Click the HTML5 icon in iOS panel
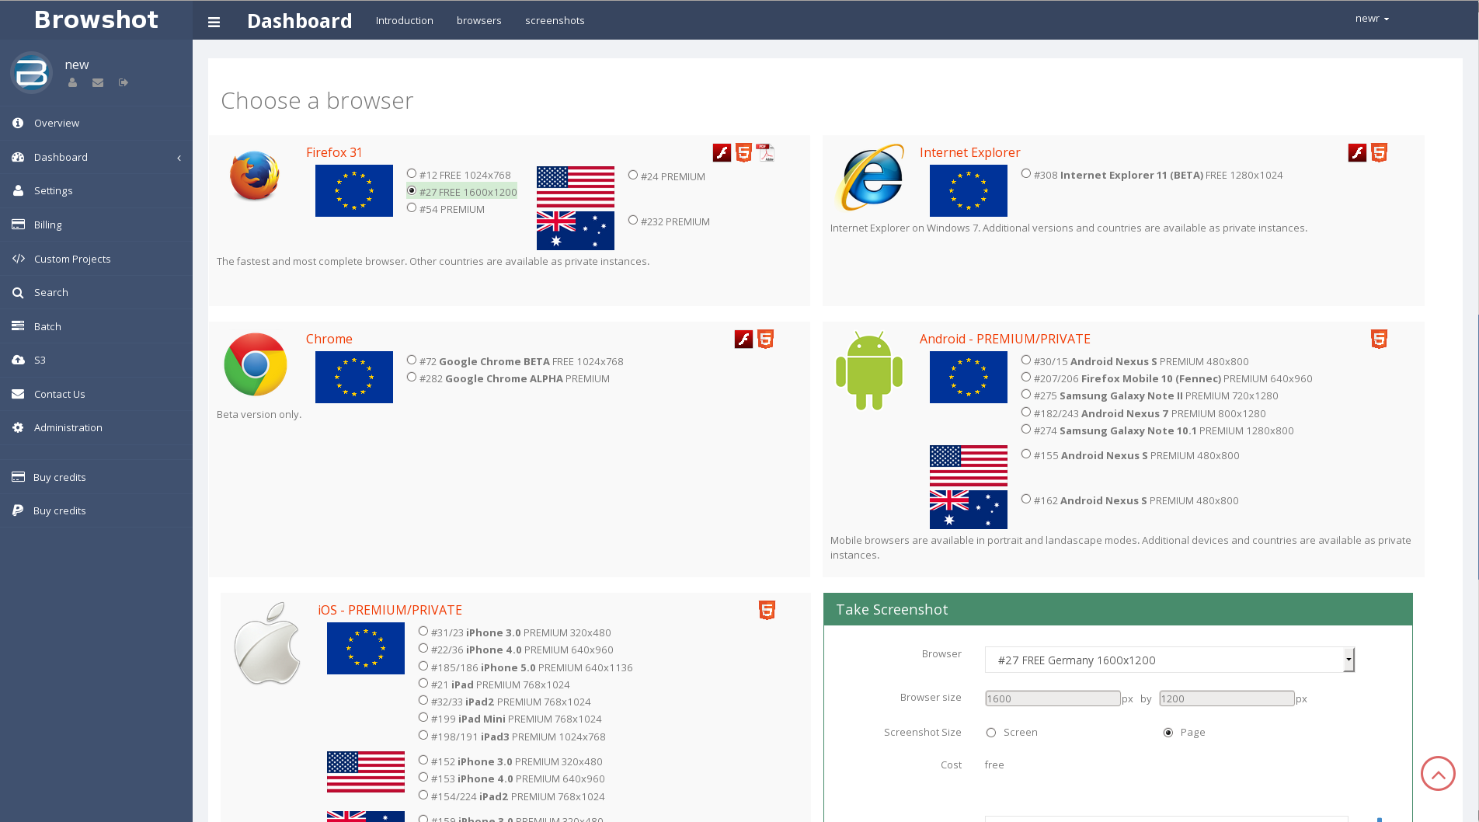The height and width of the screenshot is (822, 1479). pyautogui.click(x=767, y=611)
